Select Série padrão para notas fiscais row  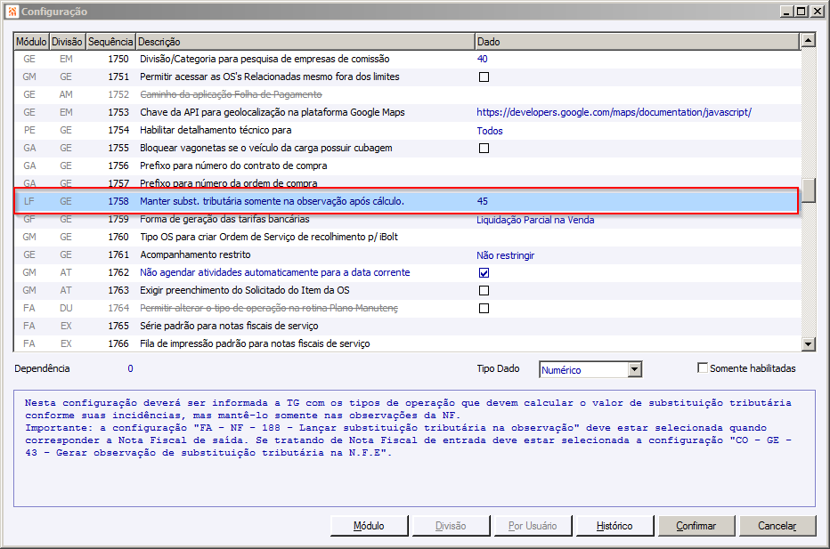(x=406, y=326)
